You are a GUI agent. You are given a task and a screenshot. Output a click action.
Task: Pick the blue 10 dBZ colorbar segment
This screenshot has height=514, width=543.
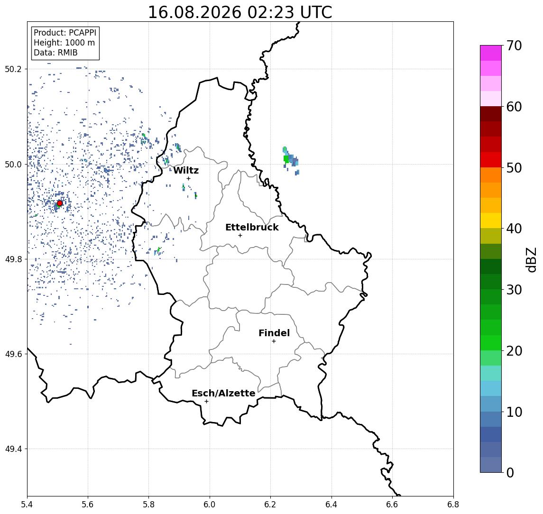click(x=491, y=404)
